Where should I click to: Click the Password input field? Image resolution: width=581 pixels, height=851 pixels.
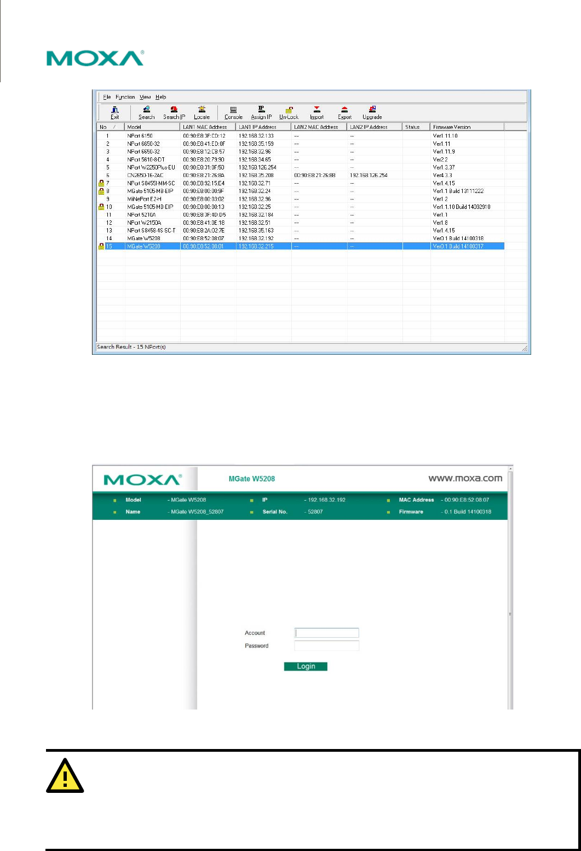pos(326,646)
